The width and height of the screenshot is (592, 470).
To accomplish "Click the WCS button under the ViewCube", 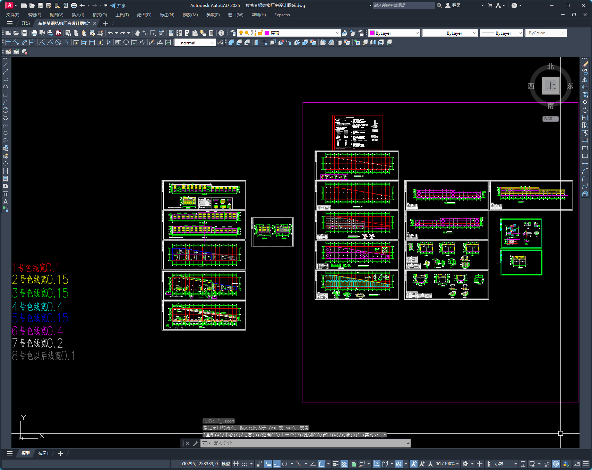I will click(550, 119).
